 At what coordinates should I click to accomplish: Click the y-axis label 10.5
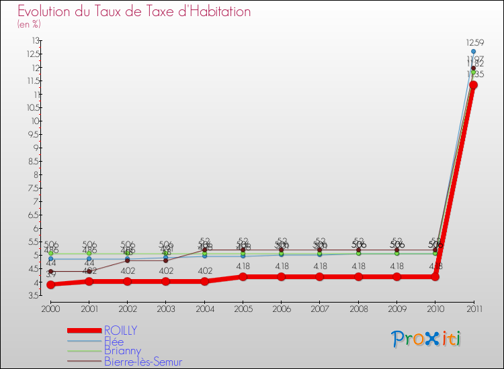(33, 107)
